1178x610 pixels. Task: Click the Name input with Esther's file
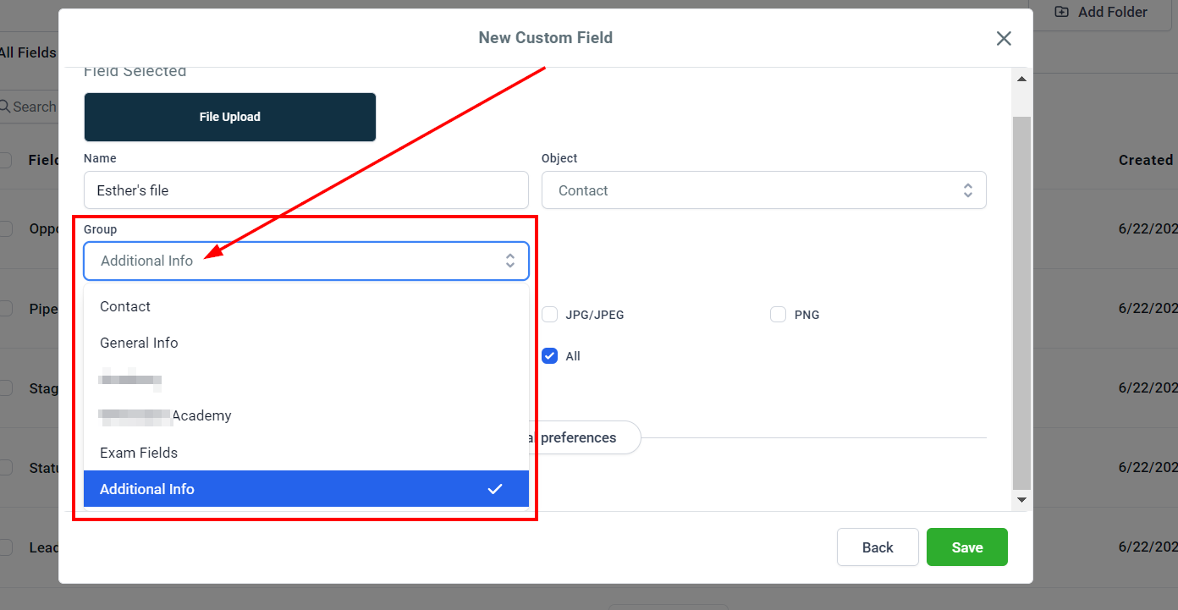click(306, 190)
